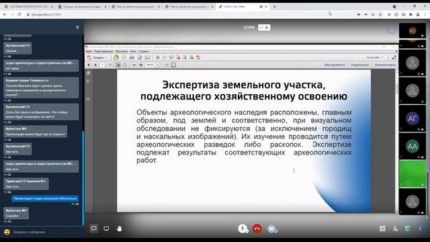Close the chat side panel
Image resolution: width=430 pixels, height=242 pixels.
click(x=77, y=27)
